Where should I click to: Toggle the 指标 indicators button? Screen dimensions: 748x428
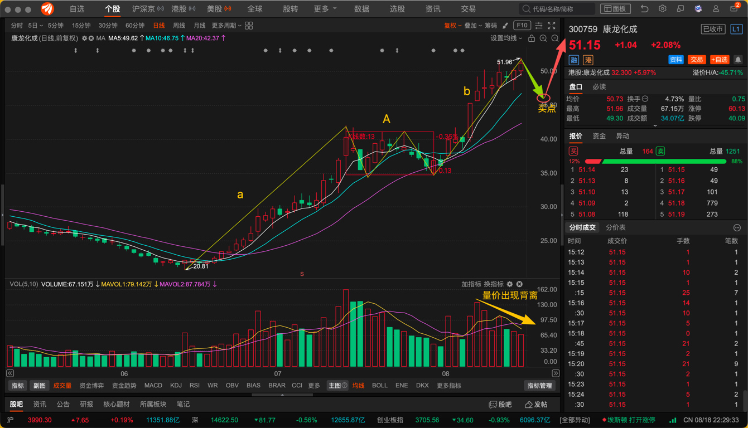pyautogui.click(x=18, y=386)
